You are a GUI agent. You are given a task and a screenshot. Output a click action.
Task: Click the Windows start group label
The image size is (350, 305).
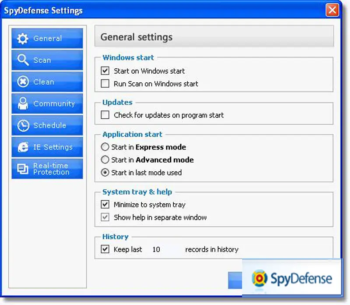pyautogui.click(x=128, y=57)
